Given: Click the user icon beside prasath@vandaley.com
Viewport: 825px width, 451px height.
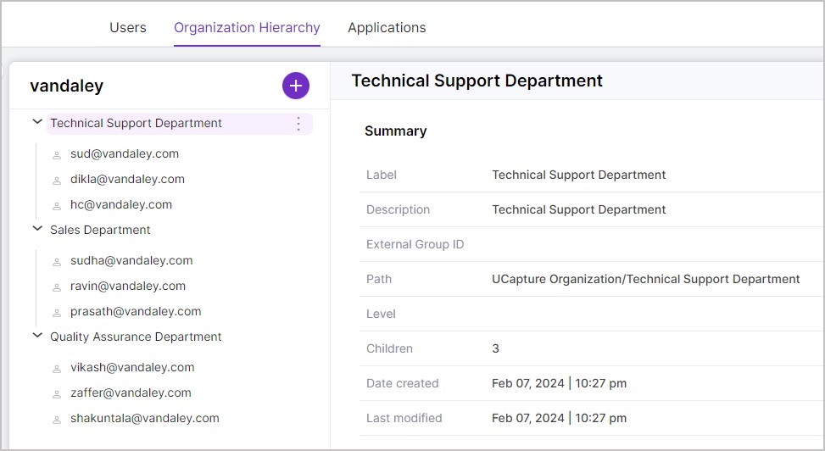Looking at the screenshot, I should [57, 313].
